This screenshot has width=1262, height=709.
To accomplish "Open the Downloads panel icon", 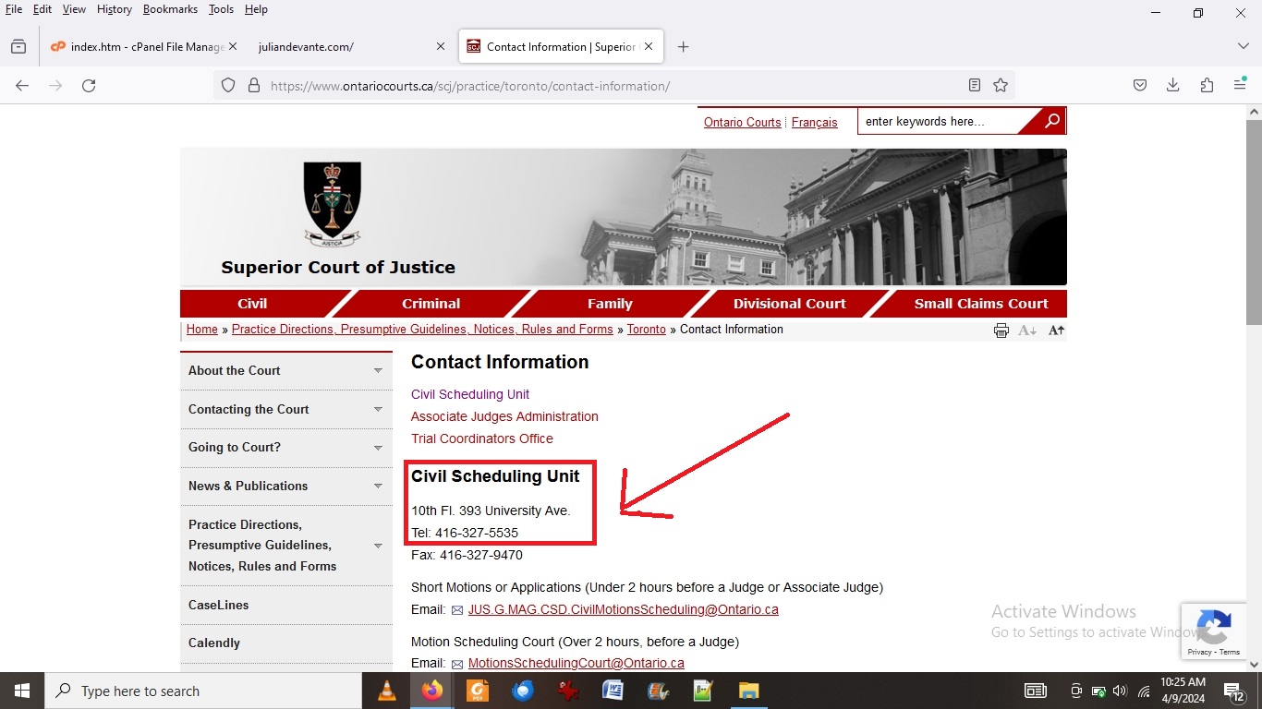I will point(1172,86).
